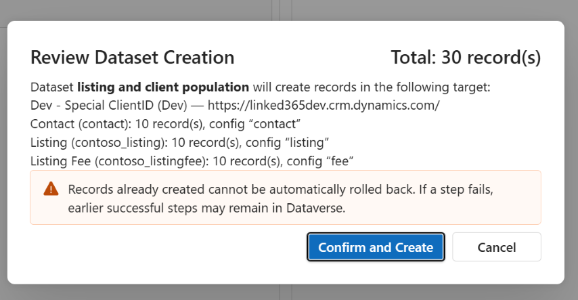Click the Total: 30 record(s) summary
Screen dimensions: 578x300
[466, 58]
